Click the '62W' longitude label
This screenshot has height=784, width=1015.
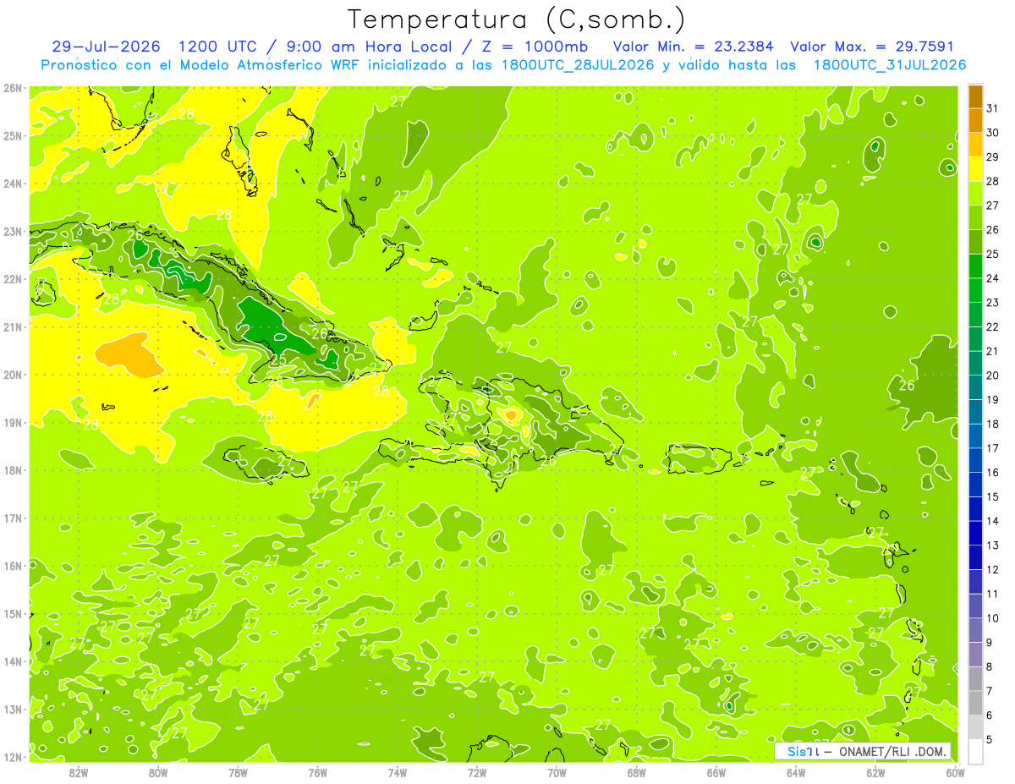pos(875,772)
